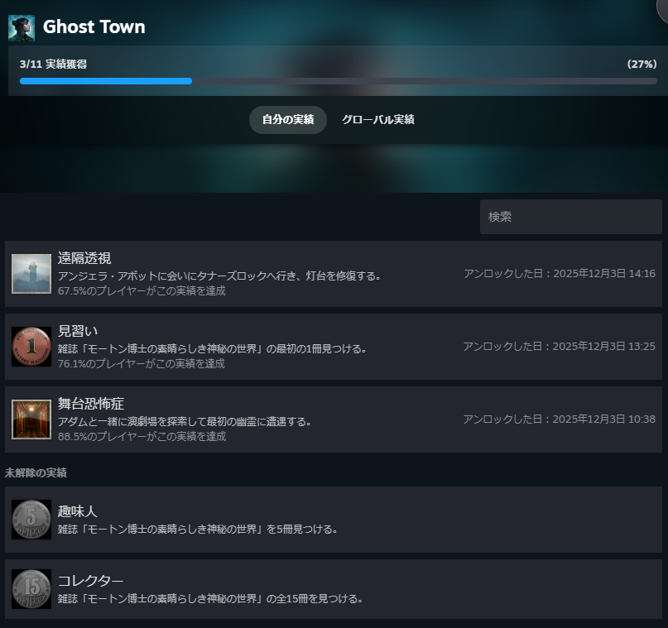Click the 3/11 実績獲得 counter text
Viewport: 668px width, 628px height.
(x=53, y=64)
